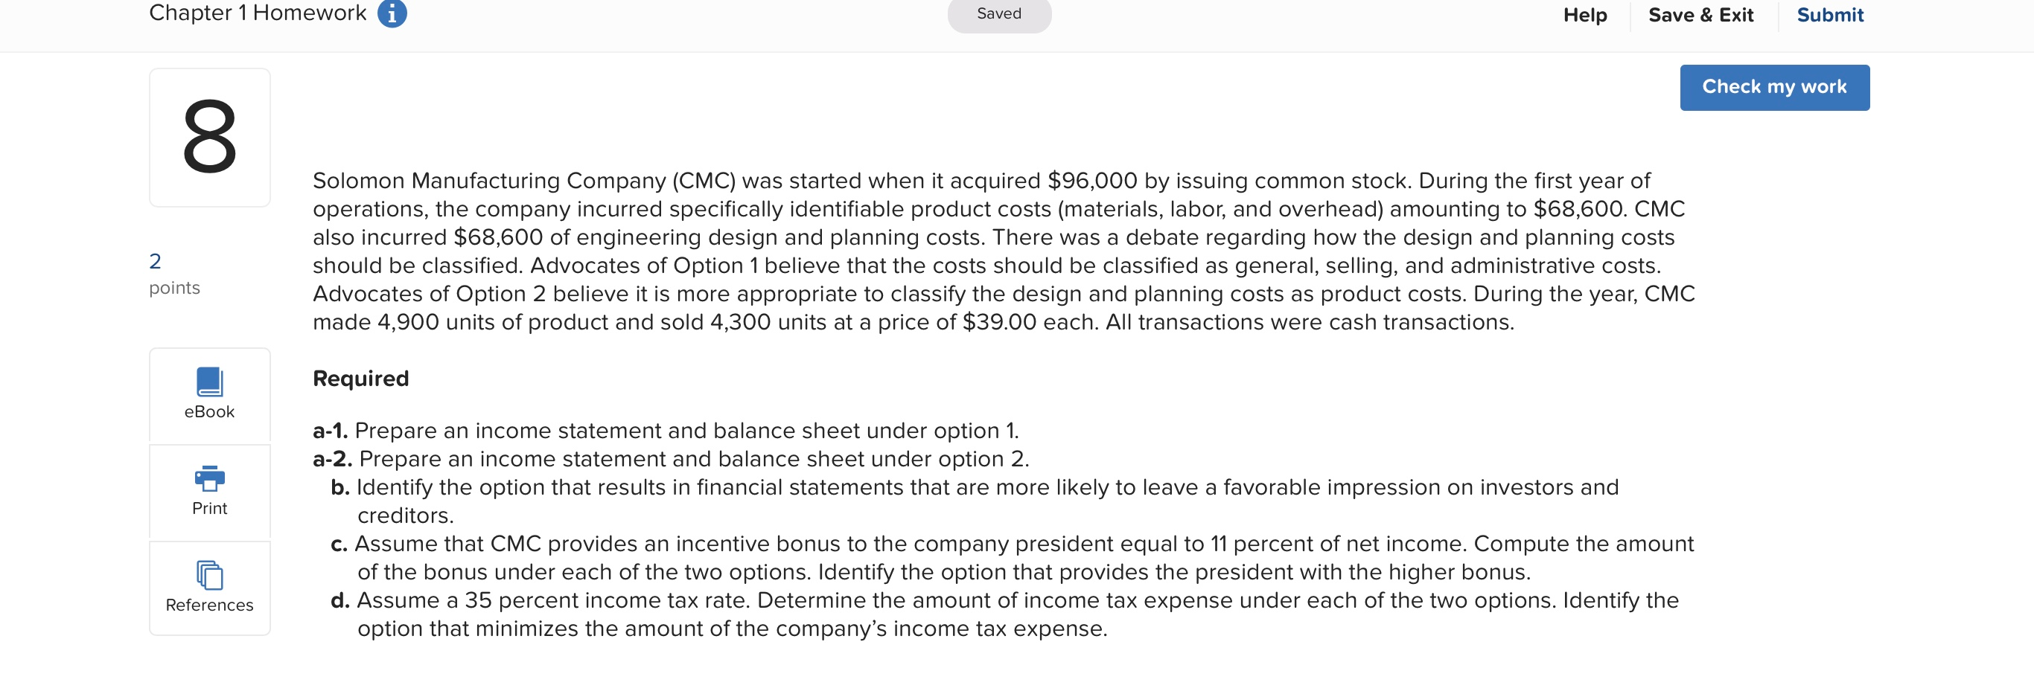The height and width of the screenshot is (694, 2034).
Task: Click the Required section heading
Action: (x=360, y=378)
